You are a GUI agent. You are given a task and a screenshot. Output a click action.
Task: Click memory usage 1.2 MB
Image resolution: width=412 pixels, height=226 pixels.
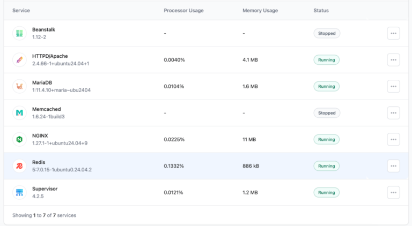pyautogui.click(x=250, y=192)
